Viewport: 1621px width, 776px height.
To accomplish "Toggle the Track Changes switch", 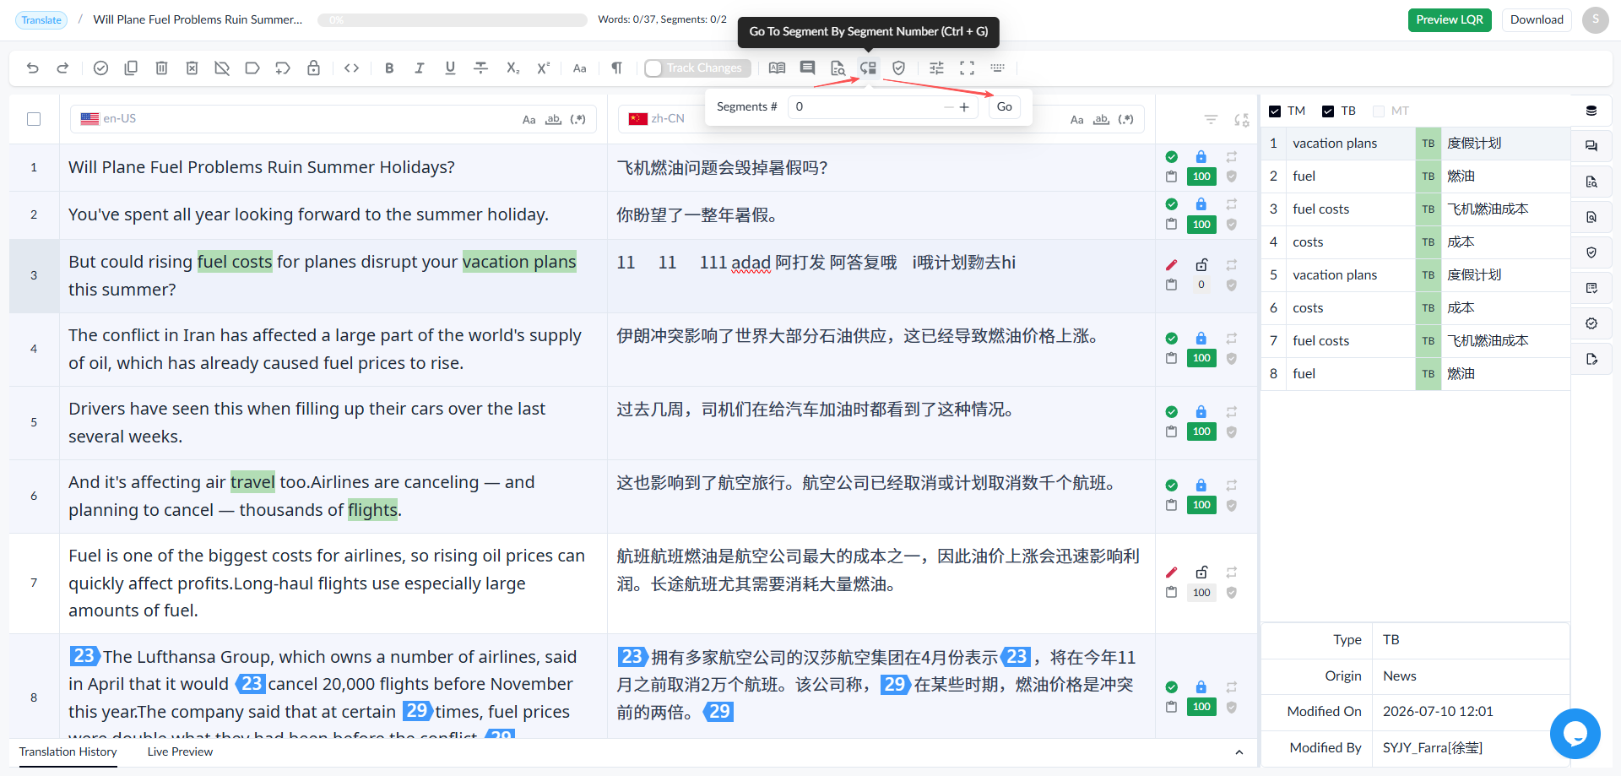I will tap(697, 68).
